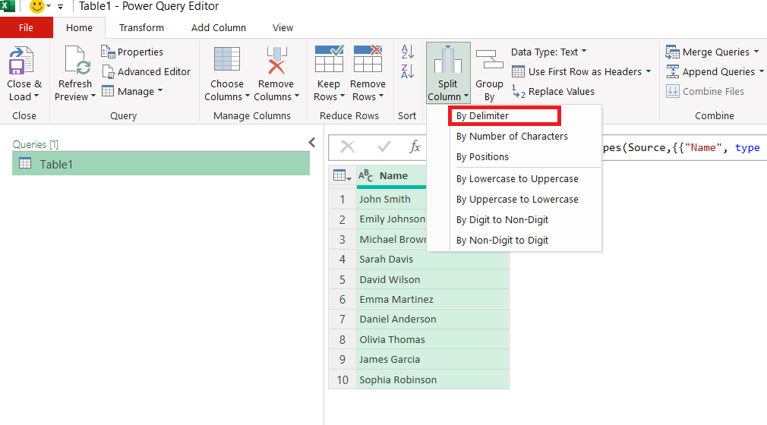This screenshot has width=767, height=425.
Task: Click the Combine Files icon
Action: click(x=673, y=91)
